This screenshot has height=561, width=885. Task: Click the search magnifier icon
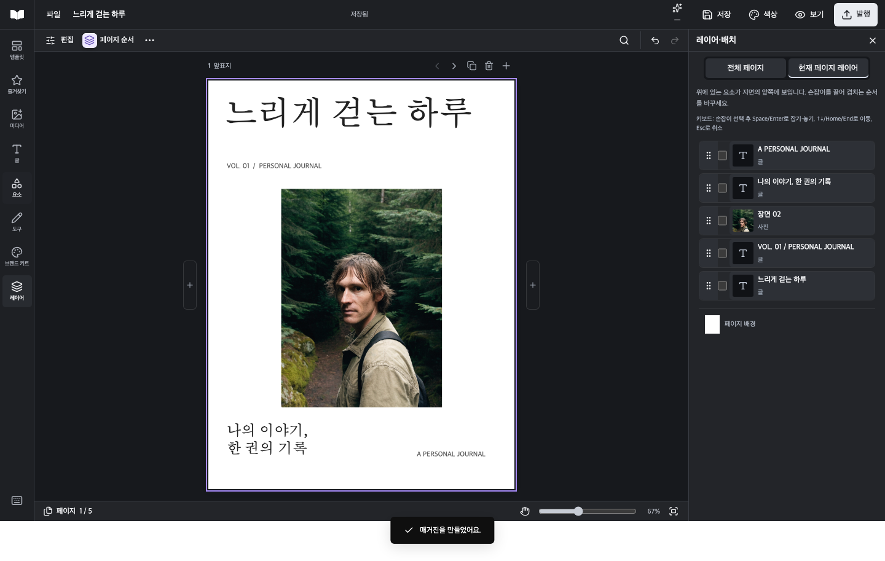click(624, 41)
